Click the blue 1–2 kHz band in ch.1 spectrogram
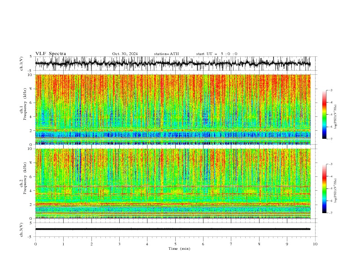Viewport: 355px width, 274px height. pos(173,135)
